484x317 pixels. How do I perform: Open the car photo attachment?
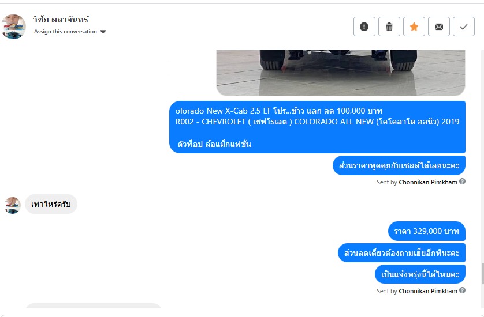(x=341, y=73)
